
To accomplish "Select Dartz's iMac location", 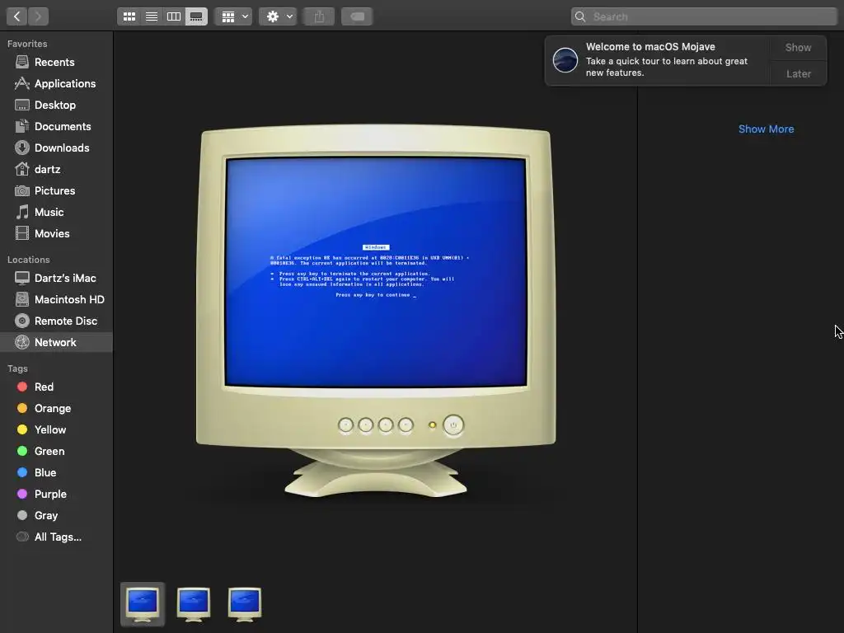I will (57, 279).
